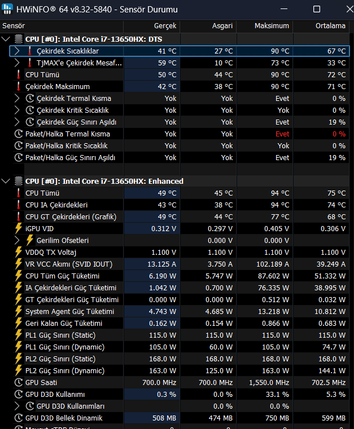Select GT Çekirdekleri Güç Tüketimi row
Screen dimensions: 354x429
tap(181, 299)
